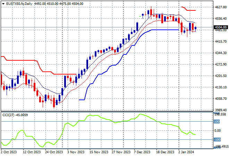229x156 pixels.
Task: Click the OHLC values in the chart header
Action: [x=60, y=4]
